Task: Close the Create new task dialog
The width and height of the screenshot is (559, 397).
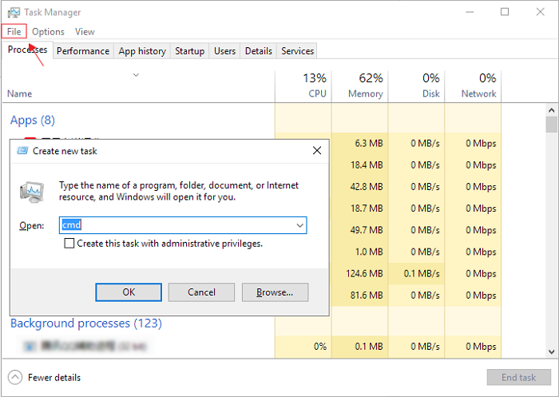Action: point(317,150)
